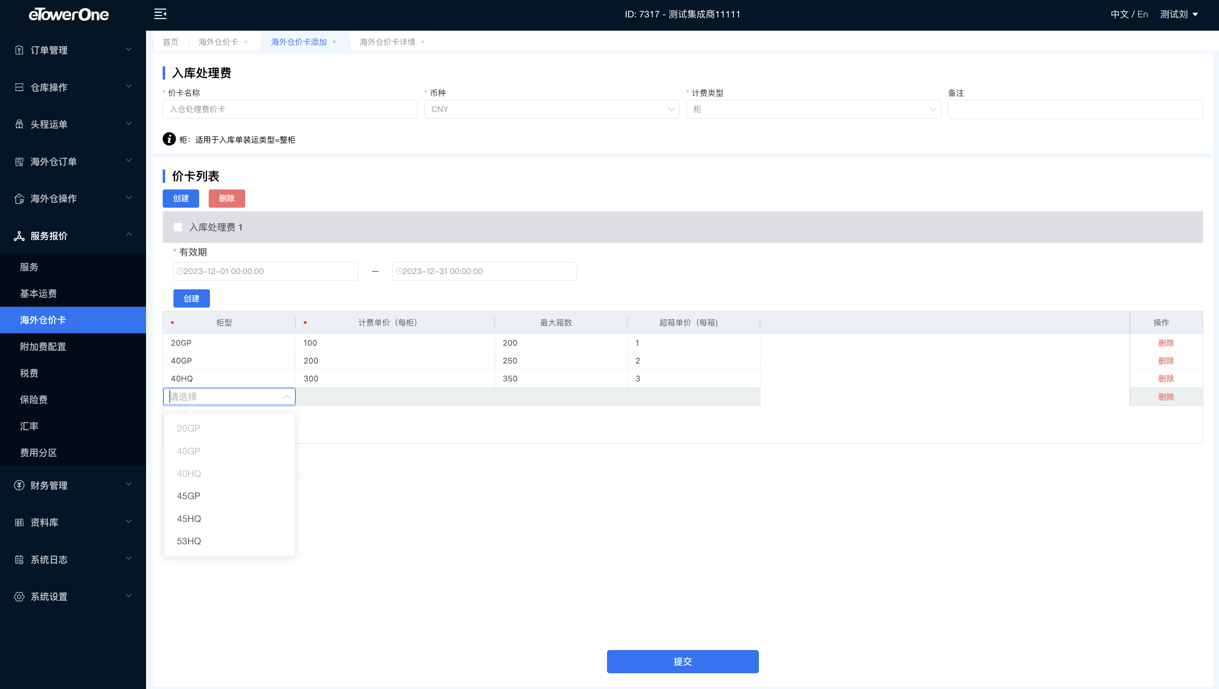Screen dimensions: 1219x689
Task: Open 海外仓价卡 in the sidebar submenu
Action: pos(73,320)
